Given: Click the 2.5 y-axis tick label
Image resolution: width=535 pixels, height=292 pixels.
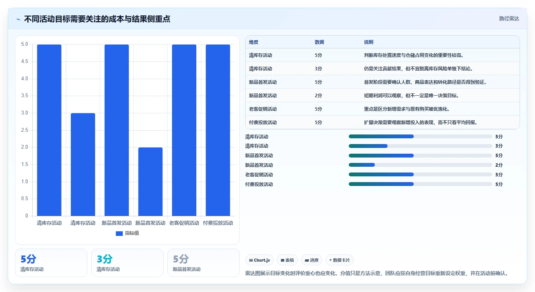Looking at the screenshot, I should point(25,130).
